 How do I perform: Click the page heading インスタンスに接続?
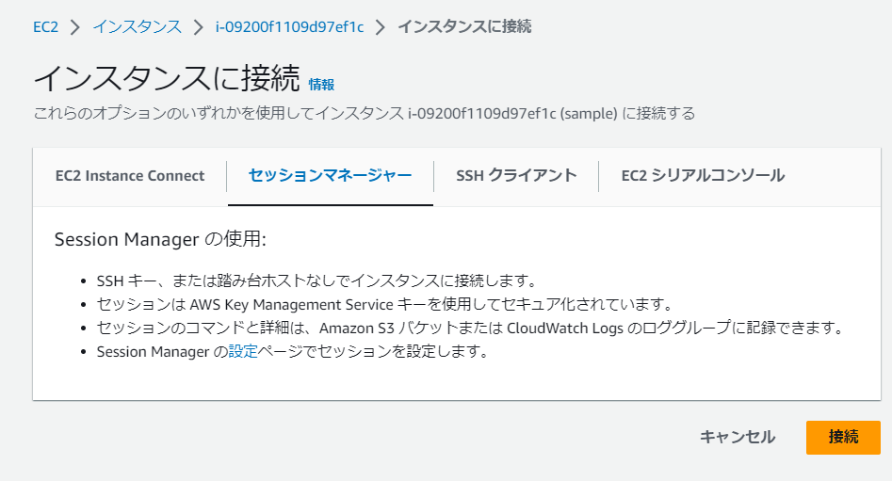167,78
